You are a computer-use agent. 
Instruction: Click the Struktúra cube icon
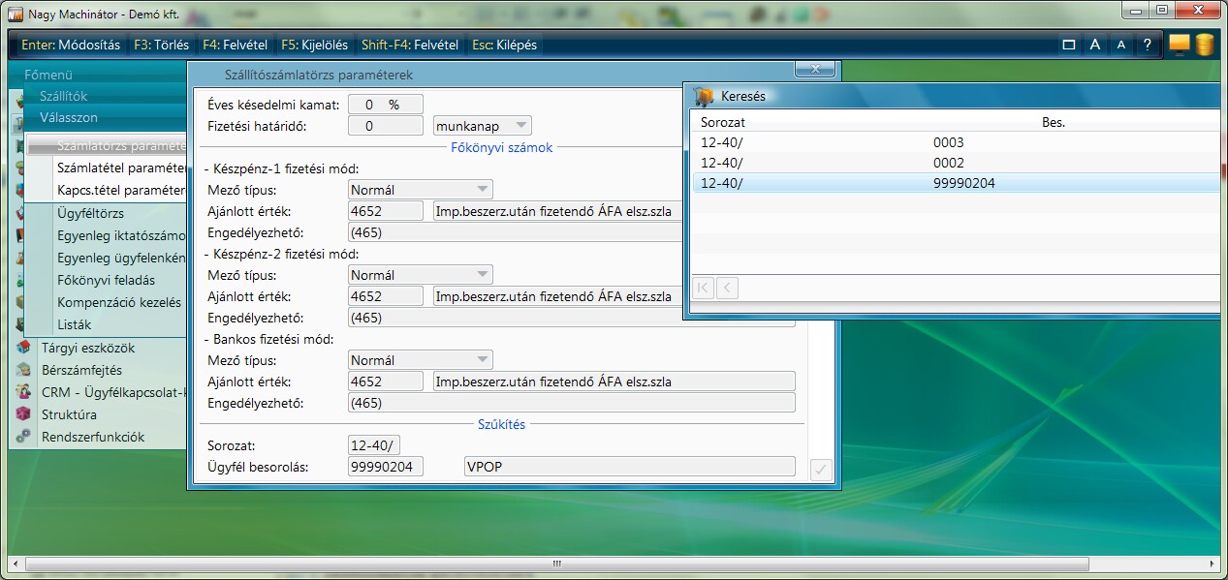coord(23,414)
